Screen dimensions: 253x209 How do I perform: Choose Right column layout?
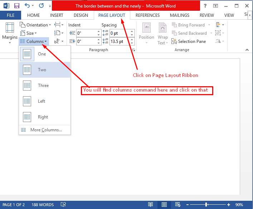[x=45, y=117]
